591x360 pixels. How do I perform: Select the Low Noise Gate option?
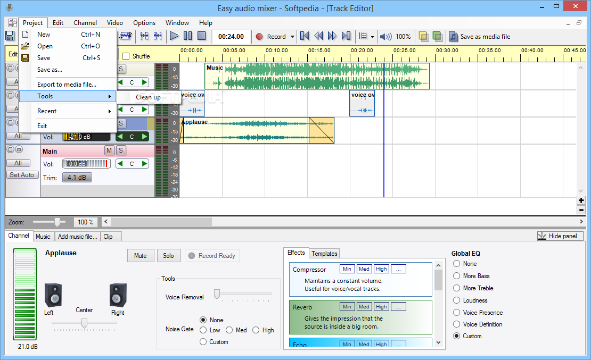coord(203,330)
